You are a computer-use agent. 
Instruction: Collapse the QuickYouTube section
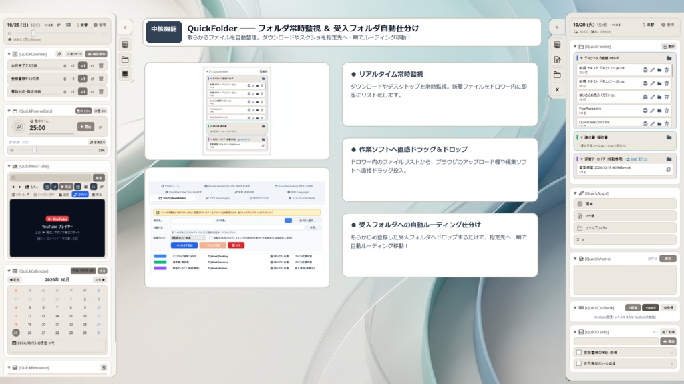click(x=9, y=166)
